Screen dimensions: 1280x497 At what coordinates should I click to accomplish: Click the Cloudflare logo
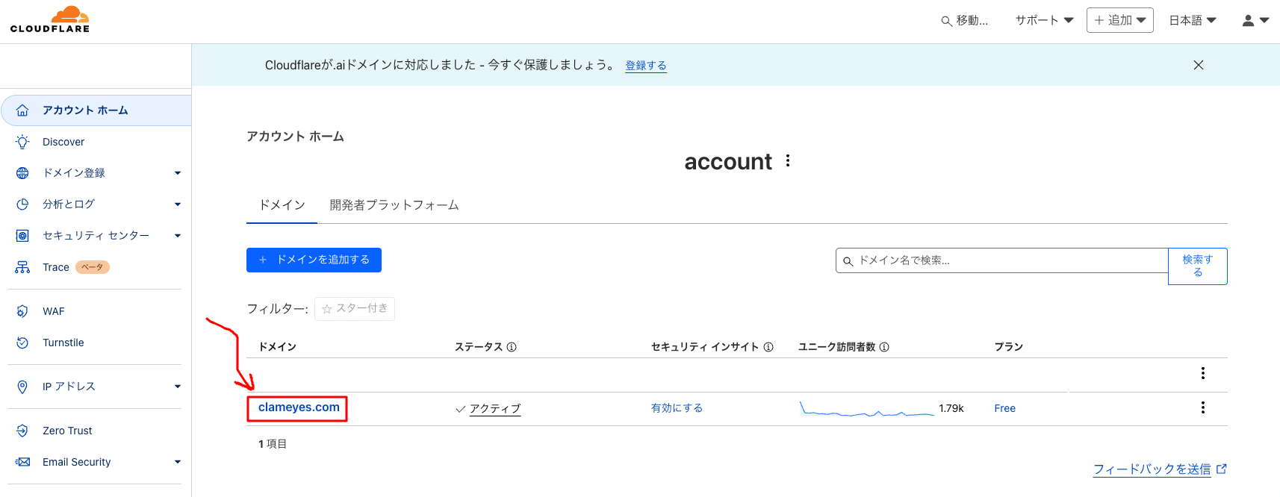(50, 19)
